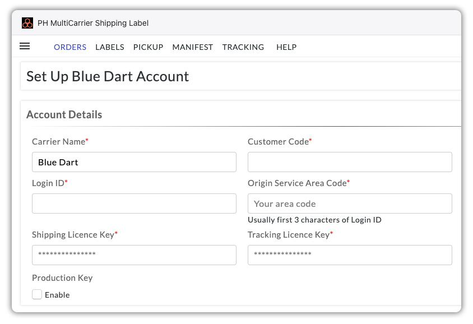Image resolution: width=473 pixels, height=324 pixels.
Task: Focus the Origin Service Area Code field
Action: (350, 203)
